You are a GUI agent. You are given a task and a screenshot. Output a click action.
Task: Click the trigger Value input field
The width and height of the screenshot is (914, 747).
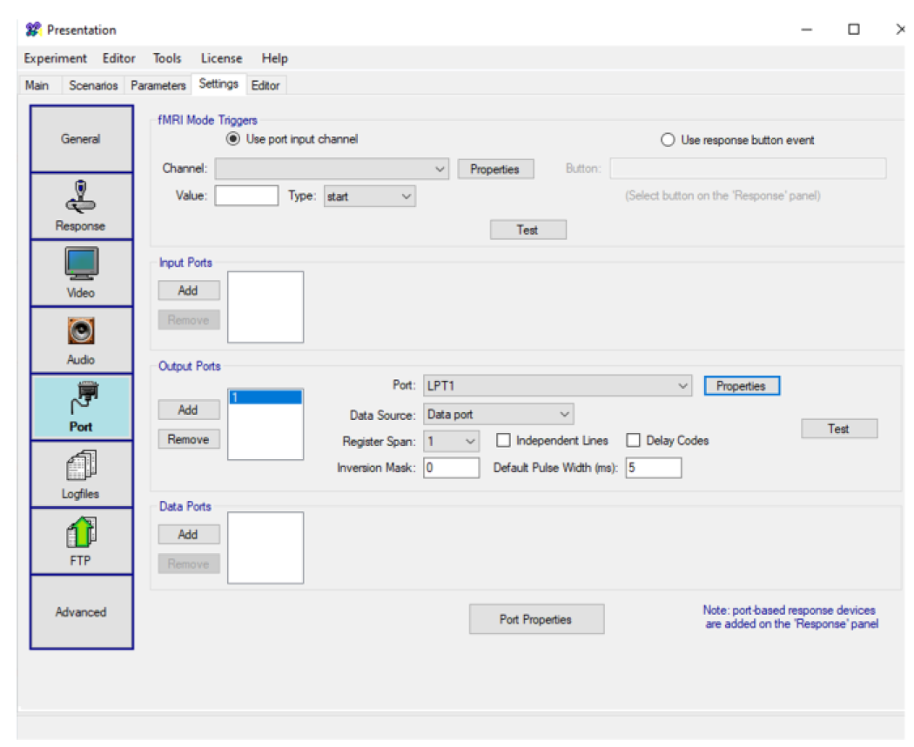246,196
